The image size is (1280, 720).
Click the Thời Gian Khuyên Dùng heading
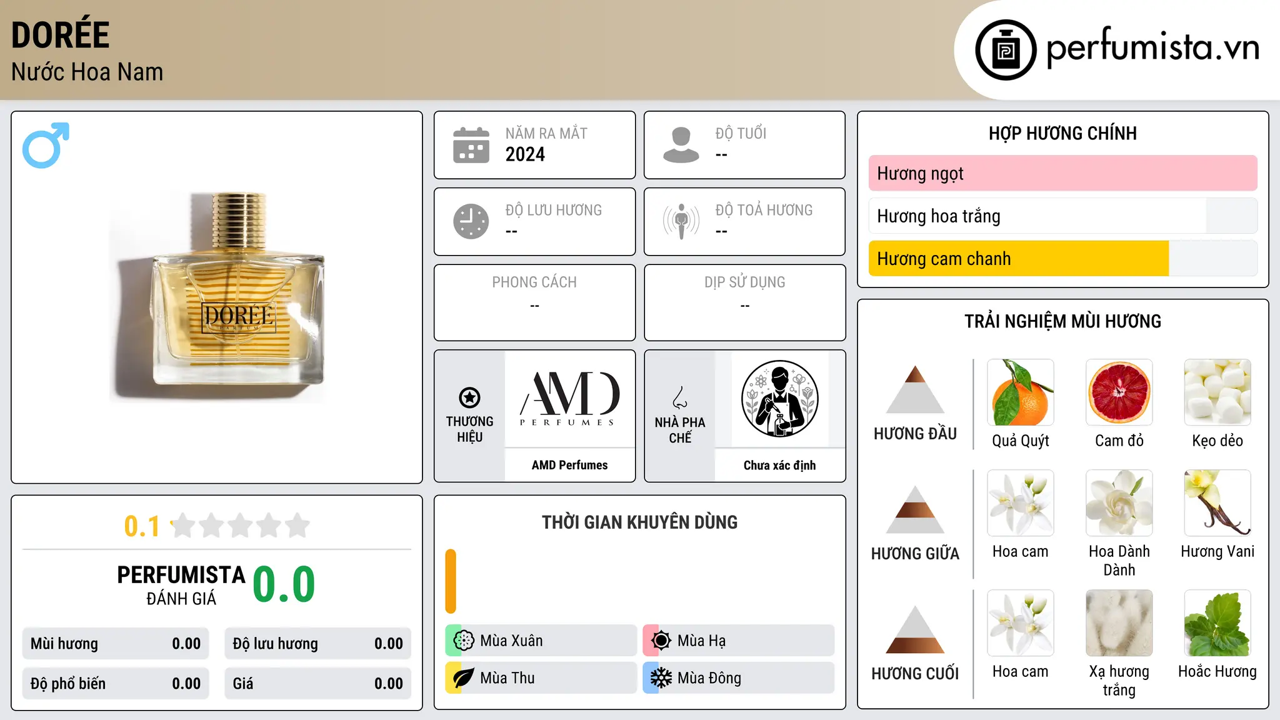(x=639, y=522)
